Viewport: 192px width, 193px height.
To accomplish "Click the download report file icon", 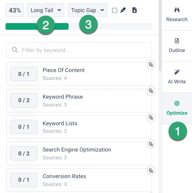I will [134, 10].
